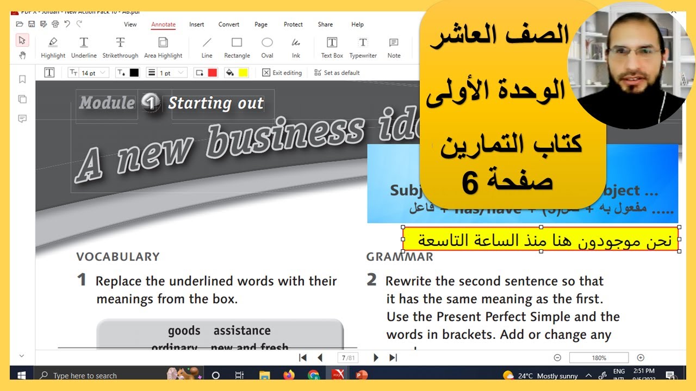Open the comments sidebar panel

(22, 118)
